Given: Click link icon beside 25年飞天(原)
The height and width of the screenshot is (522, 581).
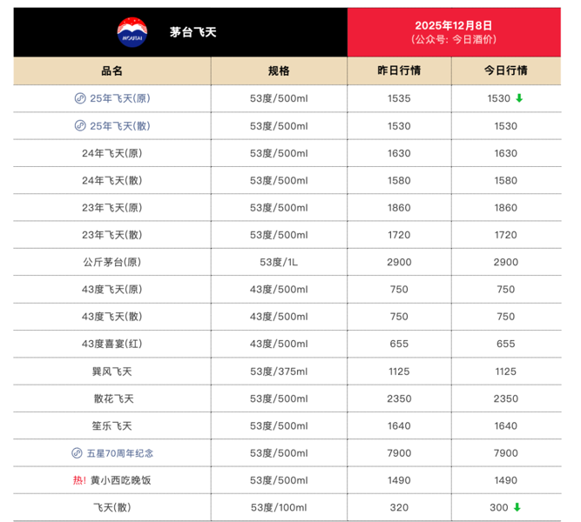Looking at the screenshot, I should pos(79,98).
